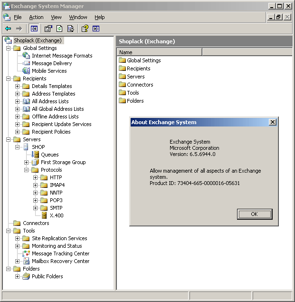Open the Help menu
Screen dimensions: 295x302
(x=99, y=17)
